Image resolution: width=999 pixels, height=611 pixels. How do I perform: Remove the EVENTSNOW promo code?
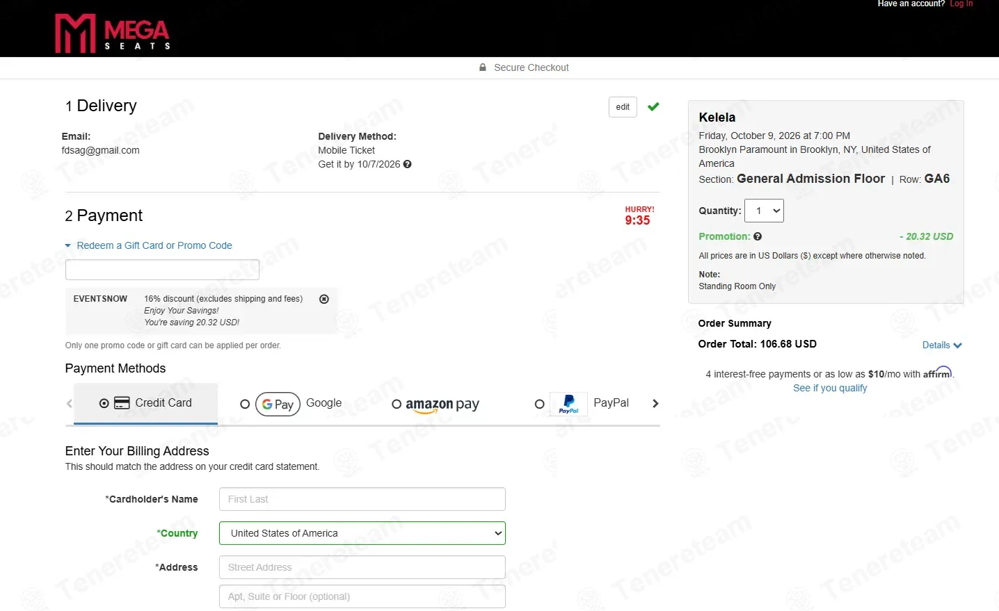point(323,299)
